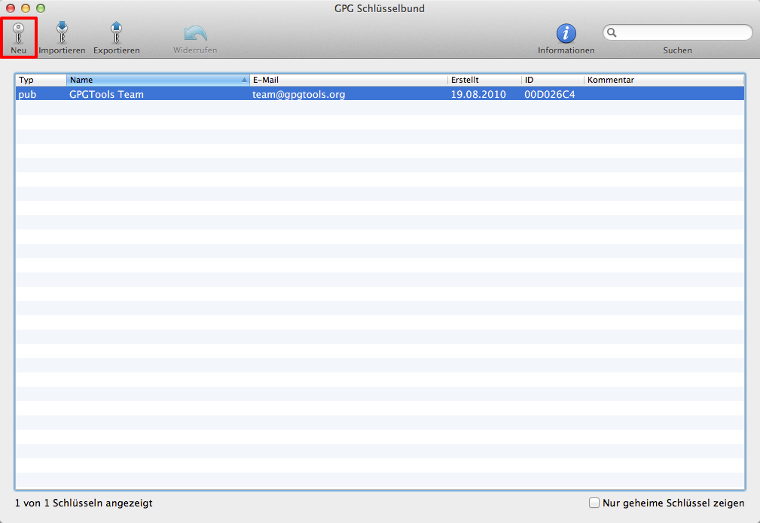Close the GPG Schlüsselbund window
Image resolution: width=760 pixels, height=523 pixels.
click(11, 8)
